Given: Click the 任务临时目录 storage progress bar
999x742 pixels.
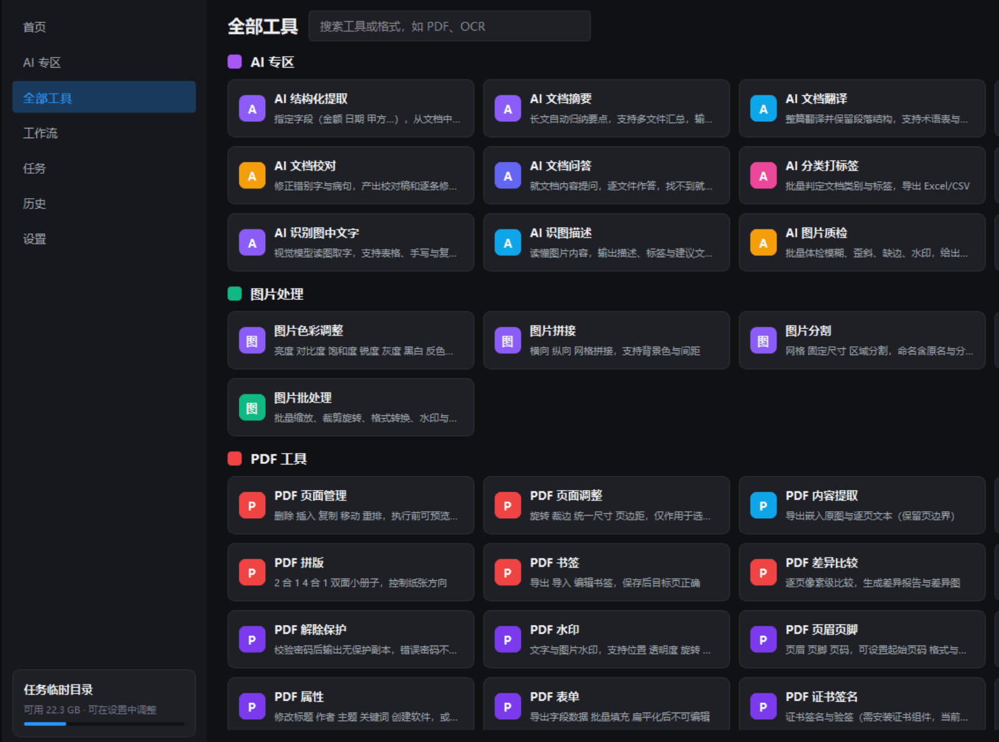Looking at the screenshot, I should coord(104,723).
